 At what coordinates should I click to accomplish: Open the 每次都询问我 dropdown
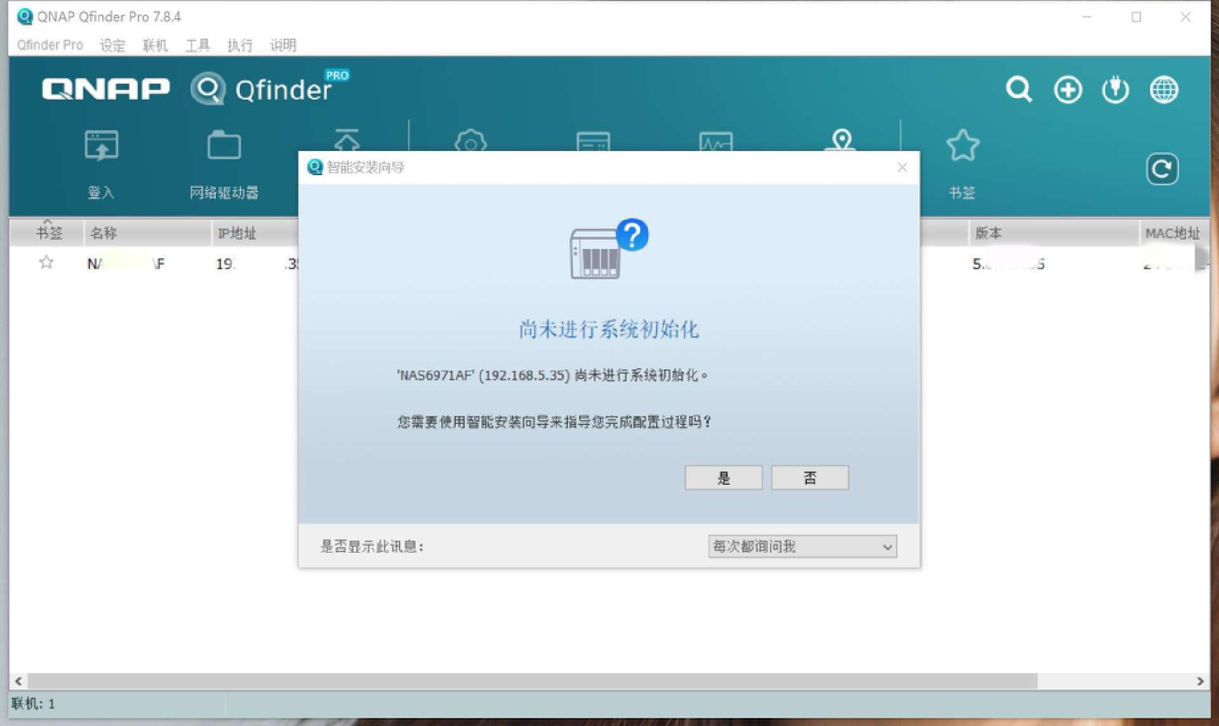803,546
